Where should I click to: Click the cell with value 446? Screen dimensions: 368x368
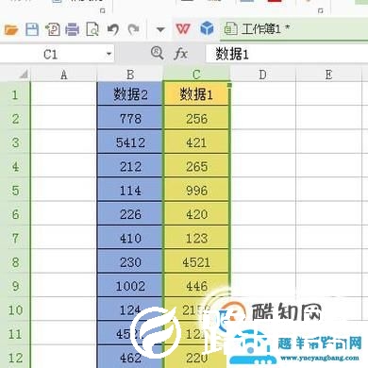click(x=196, y=286)
